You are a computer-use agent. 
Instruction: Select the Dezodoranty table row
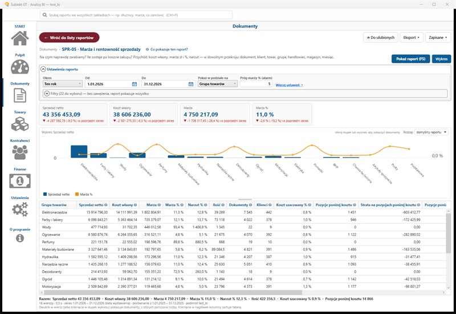tap(243, 272)
